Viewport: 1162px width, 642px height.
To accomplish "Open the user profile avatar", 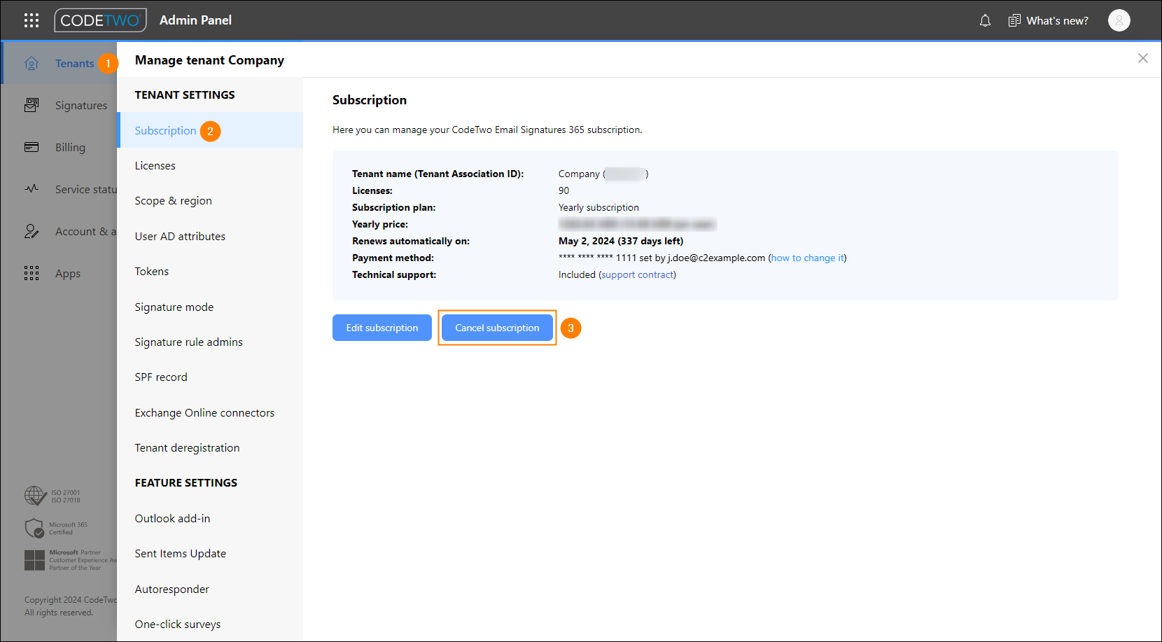I will [1119, 20].
